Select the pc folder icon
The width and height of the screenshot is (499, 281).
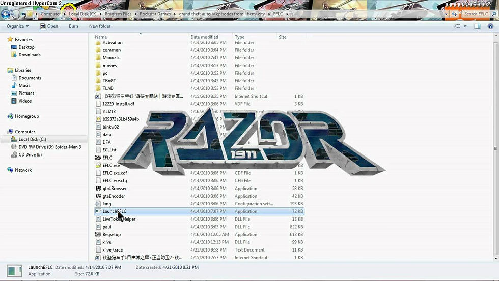click(98, 73)
